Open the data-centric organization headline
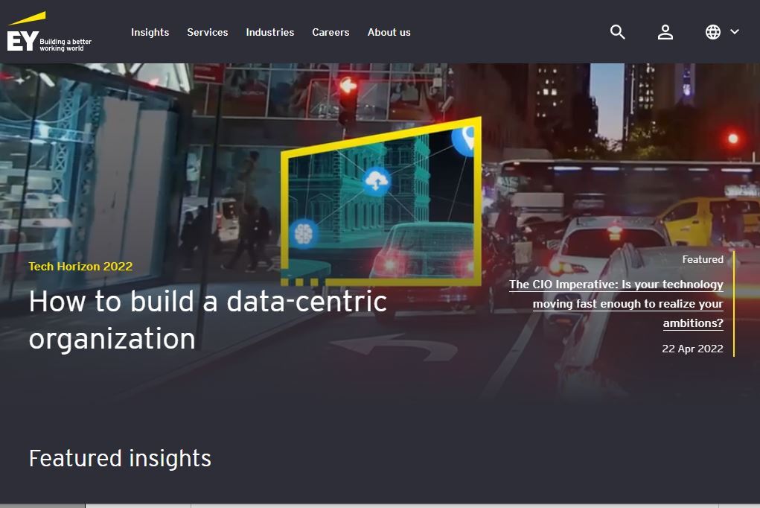 pyautogui.click(x=208, y=320)
